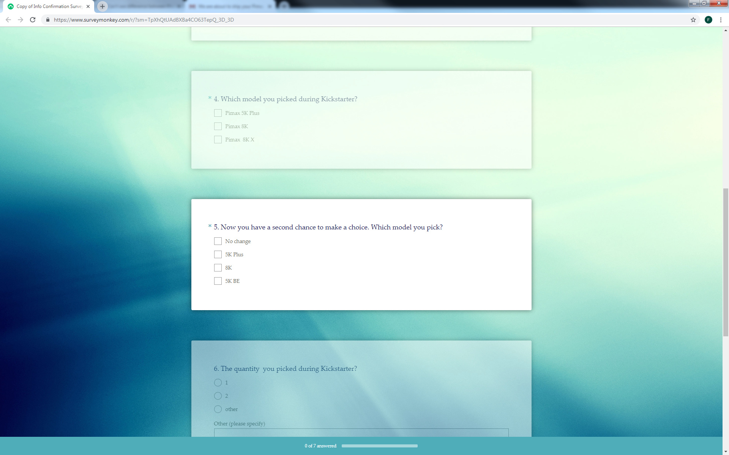This screenshot has height=455, width=729.
Task: Go forward with the browser forward arrow
Action: click(x=21, y=20)
